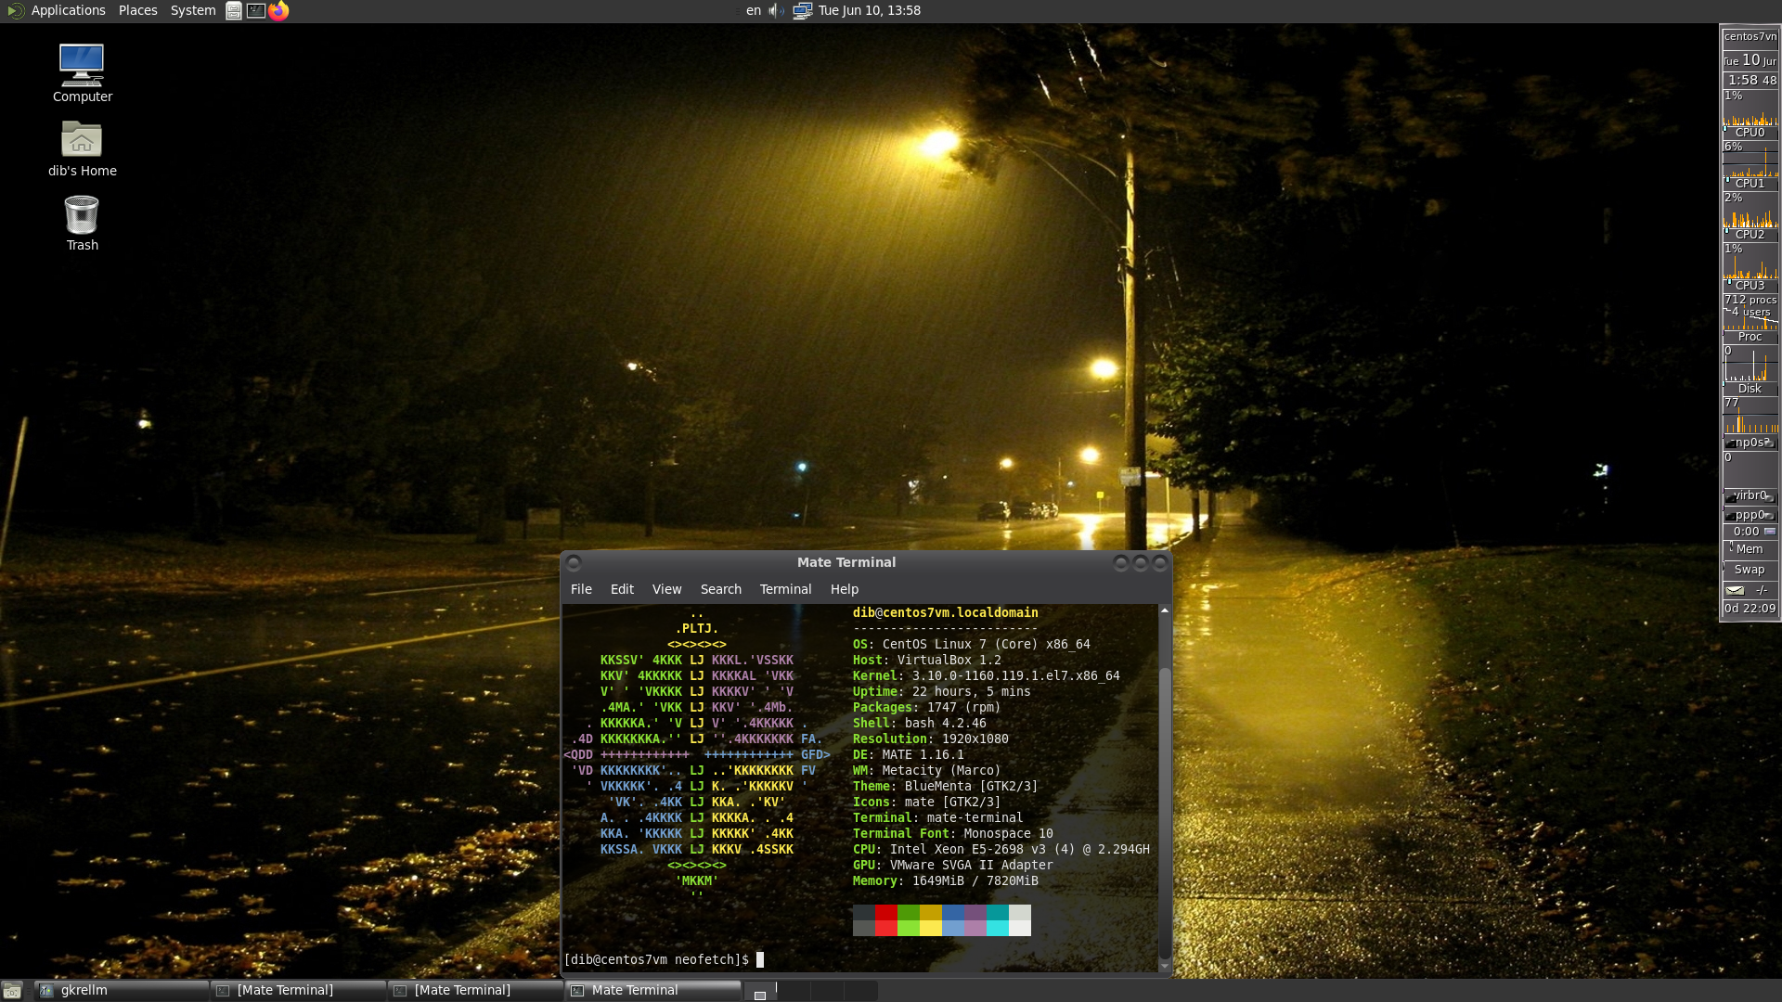Click the Proc panel label in gkrellm
The height and width of the screenshot is (1002, 1782).
(x=1750, y=337)
